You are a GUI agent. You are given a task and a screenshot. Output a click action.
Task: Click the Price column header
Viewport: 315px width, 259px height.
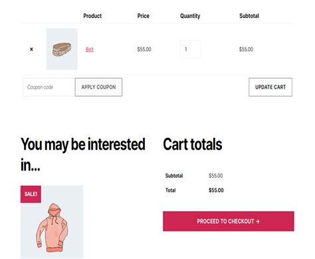click(x=143, y=16)
